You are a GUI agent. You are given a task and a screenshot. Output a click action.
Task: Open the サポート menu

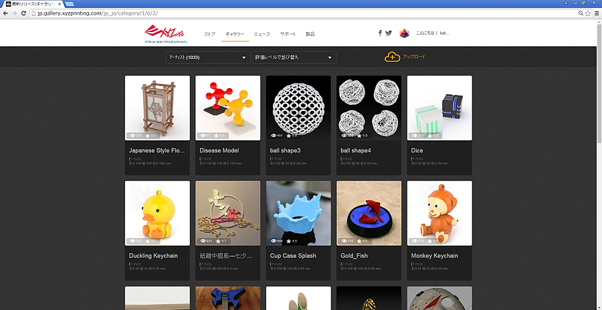coord(288,34)
